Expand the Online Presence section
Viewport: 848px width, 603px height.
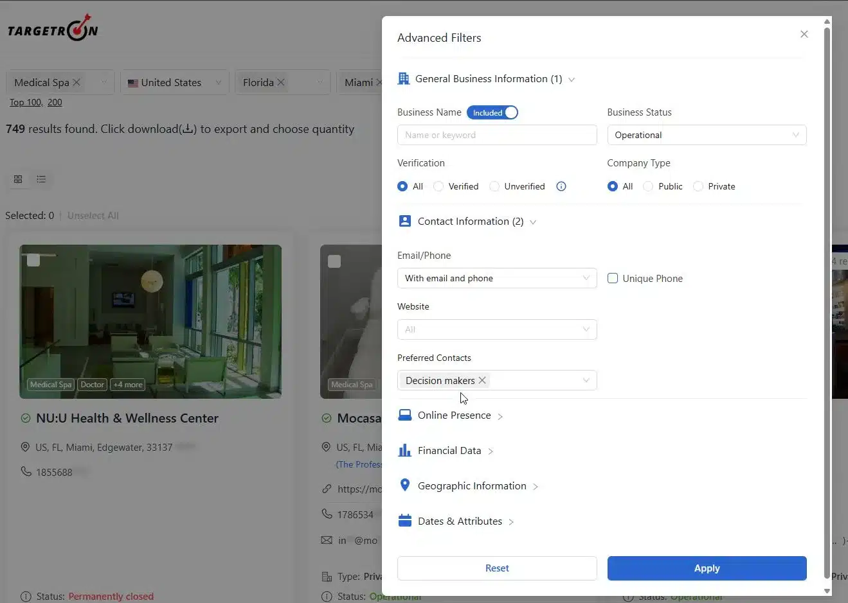(x=455, y=415)
